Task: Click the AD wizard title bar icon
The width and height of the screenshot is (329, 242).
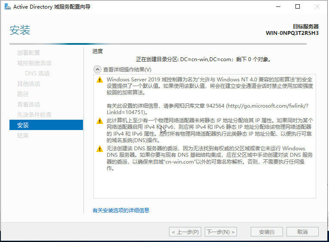Action: coord(8,7)
